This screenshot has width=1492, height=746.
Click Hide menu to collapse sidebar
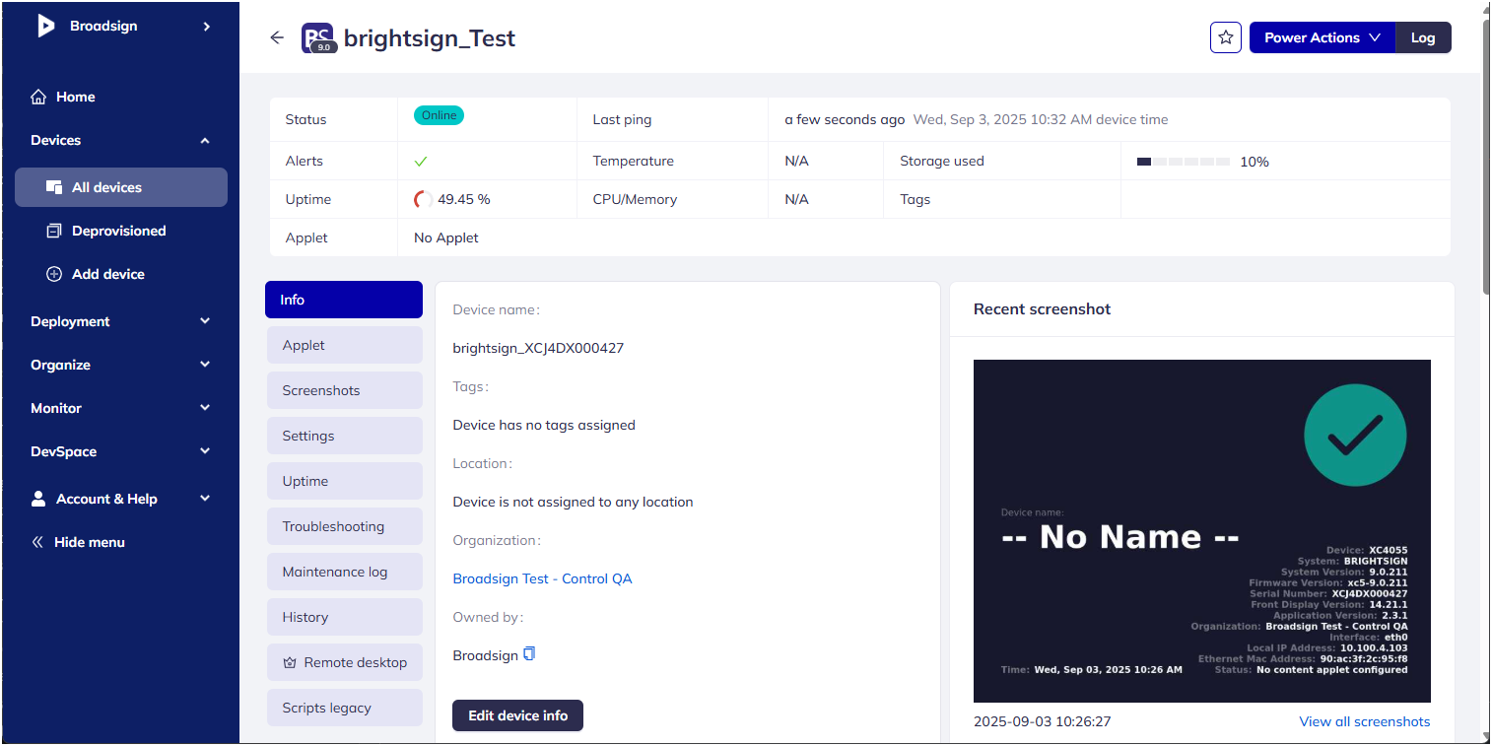pyautogui.click(x=78, y=542)
